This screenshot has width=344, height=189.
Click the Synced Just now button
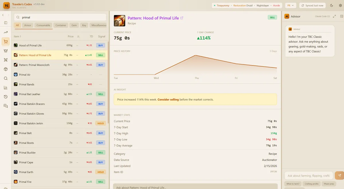click(x=312, y=5)
